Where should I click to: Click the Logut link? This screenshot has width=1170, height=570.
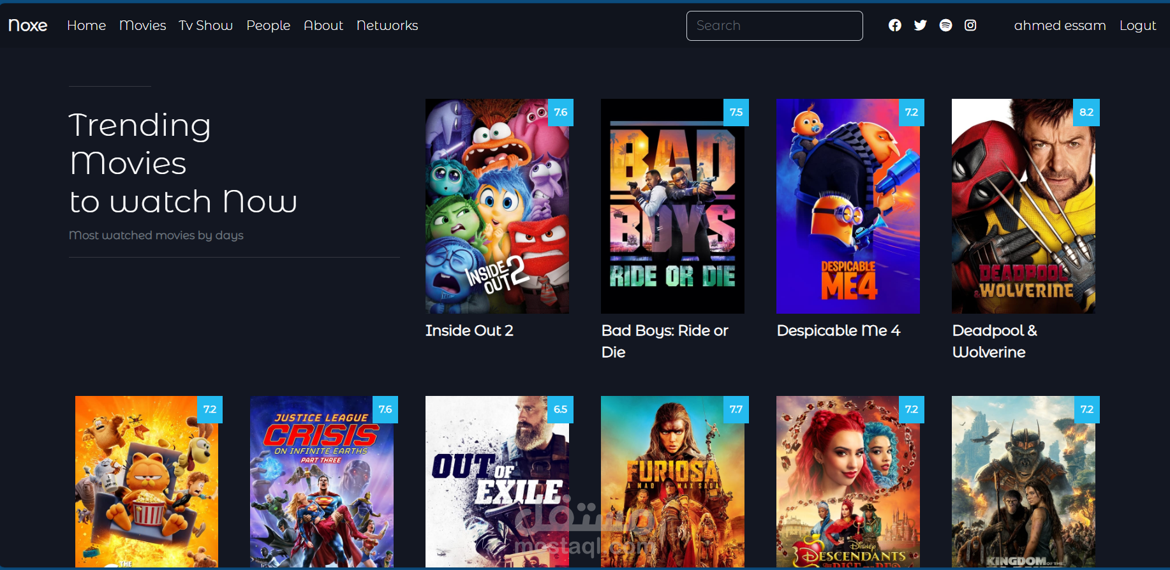[x=1137, y=26]
